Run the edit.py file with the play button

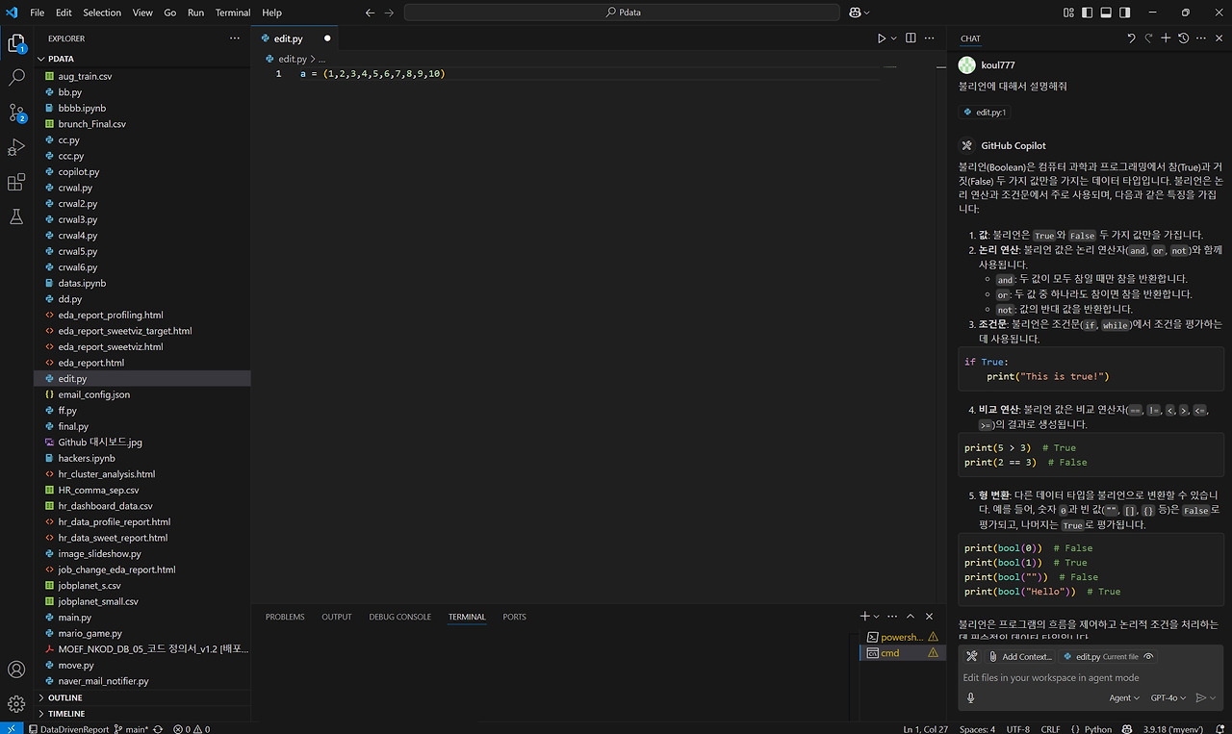(879, 38)
